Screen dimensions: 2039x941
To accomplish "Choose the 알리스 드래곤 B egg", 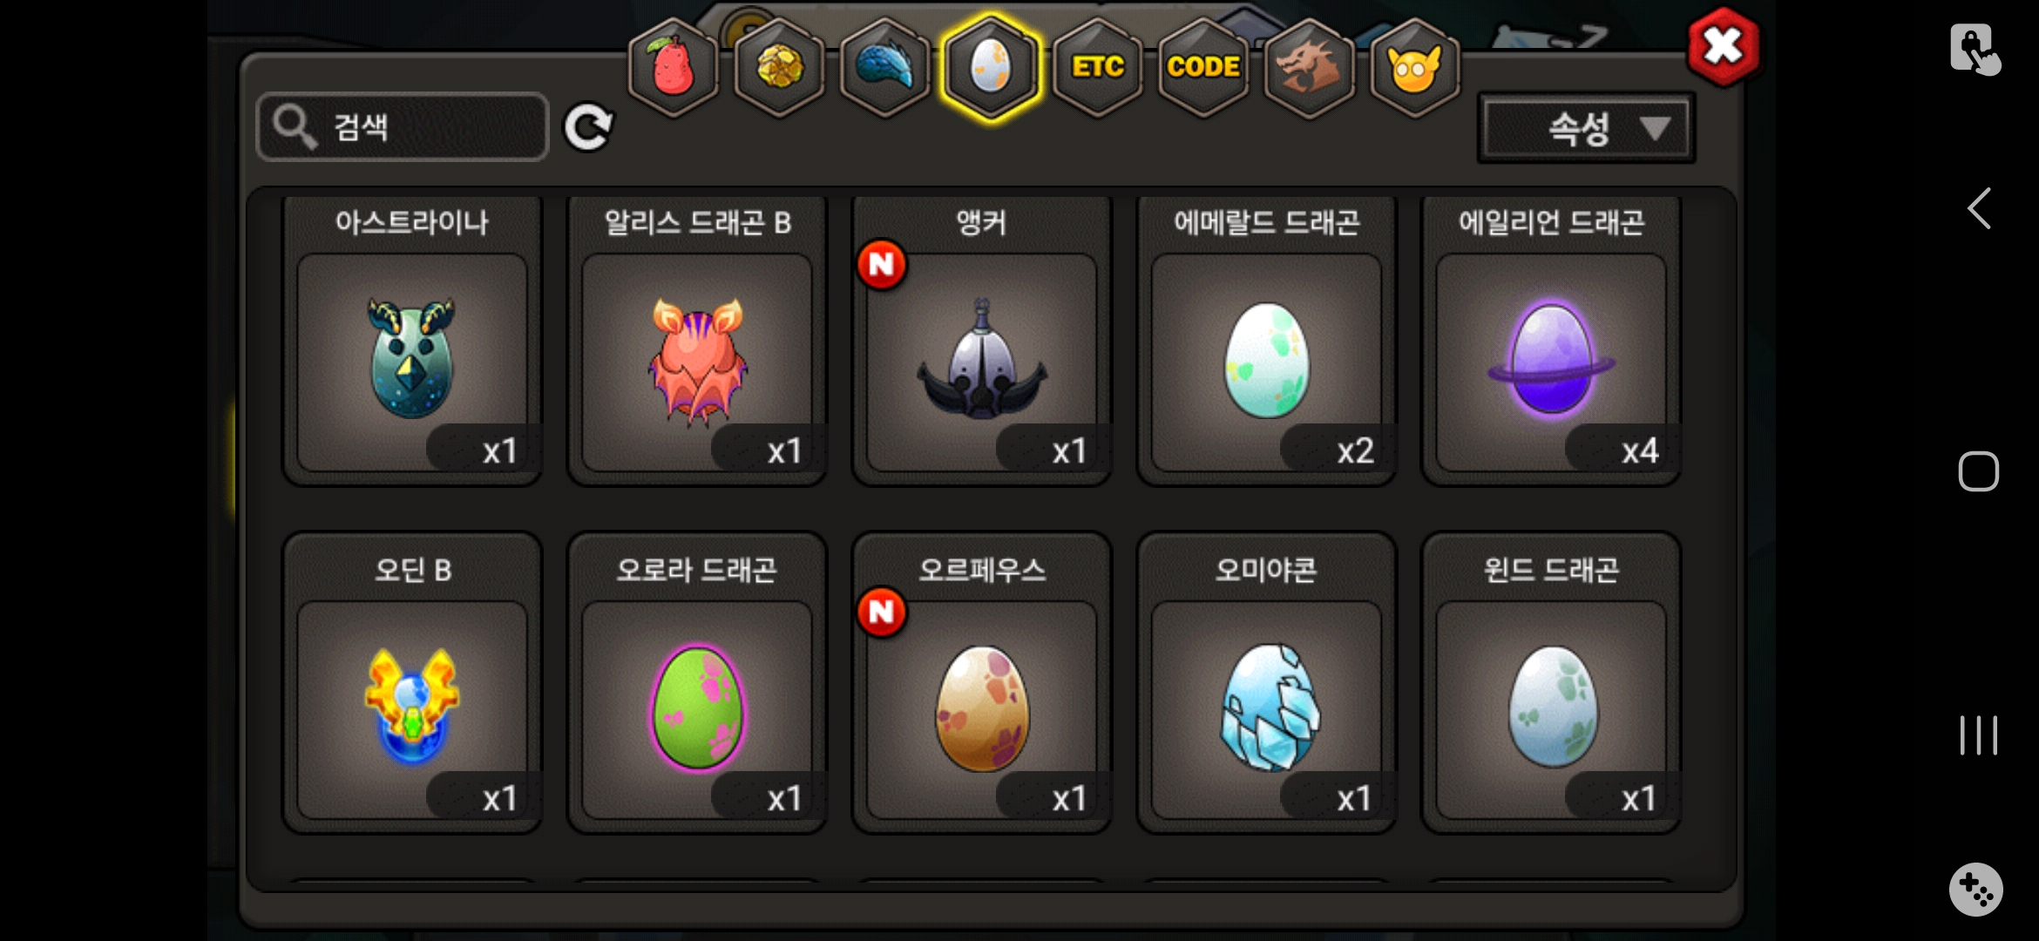I will click(697, 341).
